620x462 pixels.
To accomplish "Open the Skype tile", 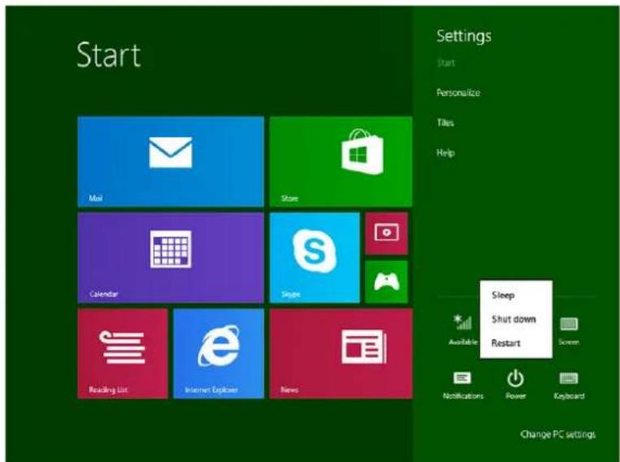I will click(315, 258).
